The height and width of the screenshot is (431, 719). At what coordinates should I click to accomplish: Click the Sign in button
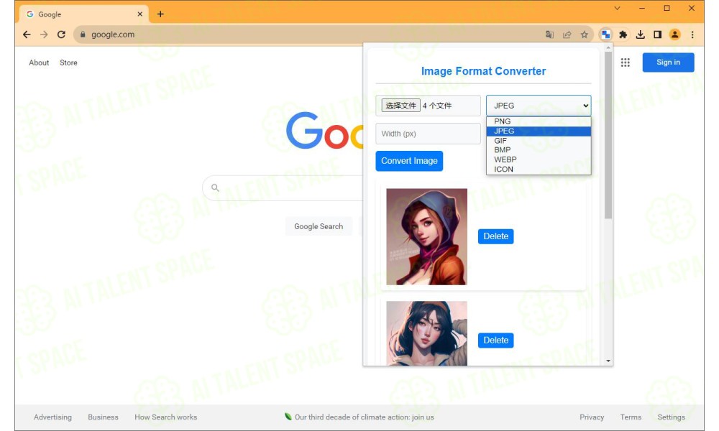[668, 62]
